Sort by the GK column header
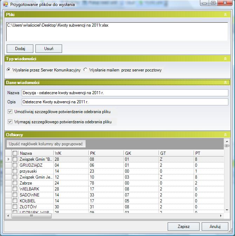235x236 pixels. [x=141, y=153]
